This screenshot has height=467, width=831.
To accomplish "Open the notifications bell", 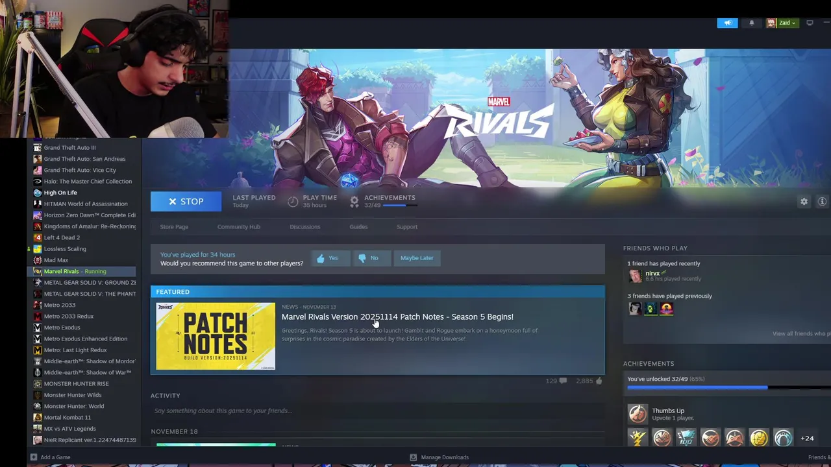I will 752,23.
